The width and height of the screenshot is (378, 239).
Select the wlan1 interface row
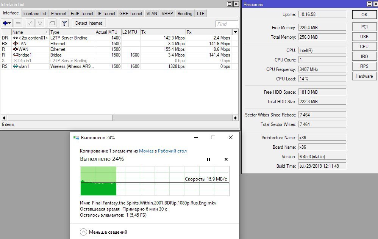116,66
